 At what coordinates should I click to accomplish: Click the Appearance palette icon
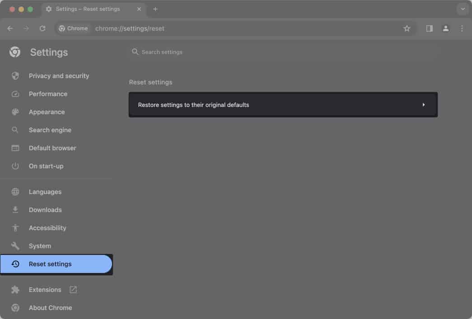pos(15,112)
